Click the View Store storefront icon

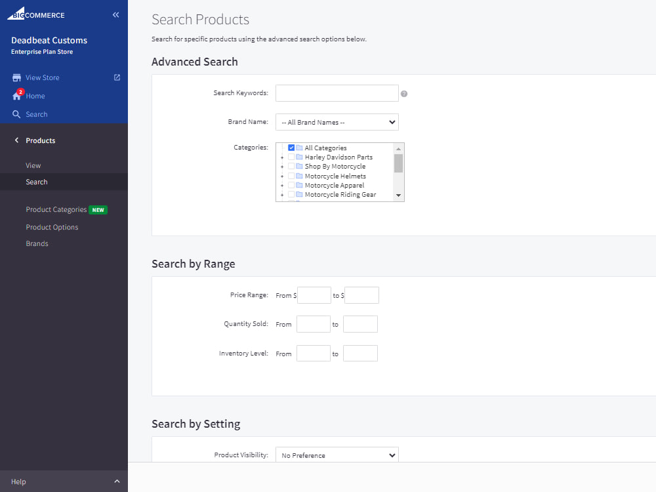[17, 78]
